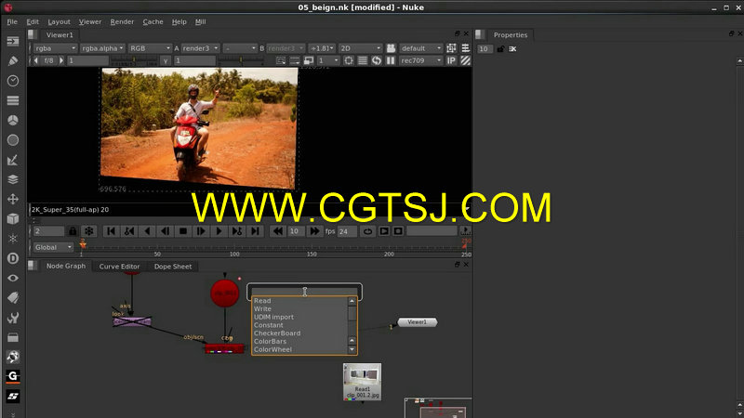
Task: Click the Read1 clip thumbnail node
Action: [x=362, y=382]
